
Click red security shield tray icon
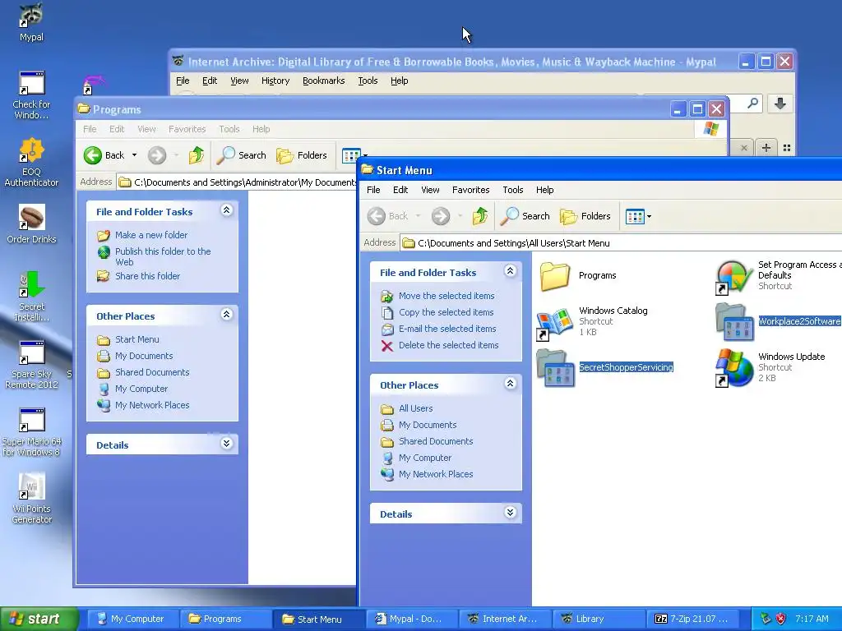click(x=781, y=619)
